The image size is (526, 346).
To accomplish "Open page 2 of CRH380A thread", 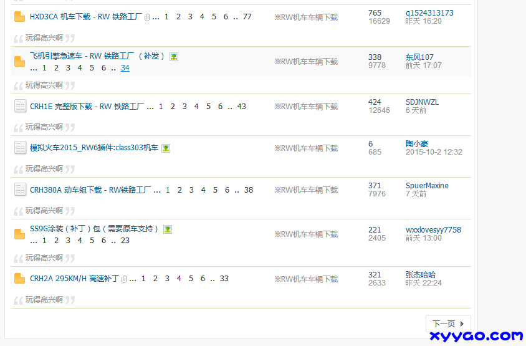I will click(180, 190).
